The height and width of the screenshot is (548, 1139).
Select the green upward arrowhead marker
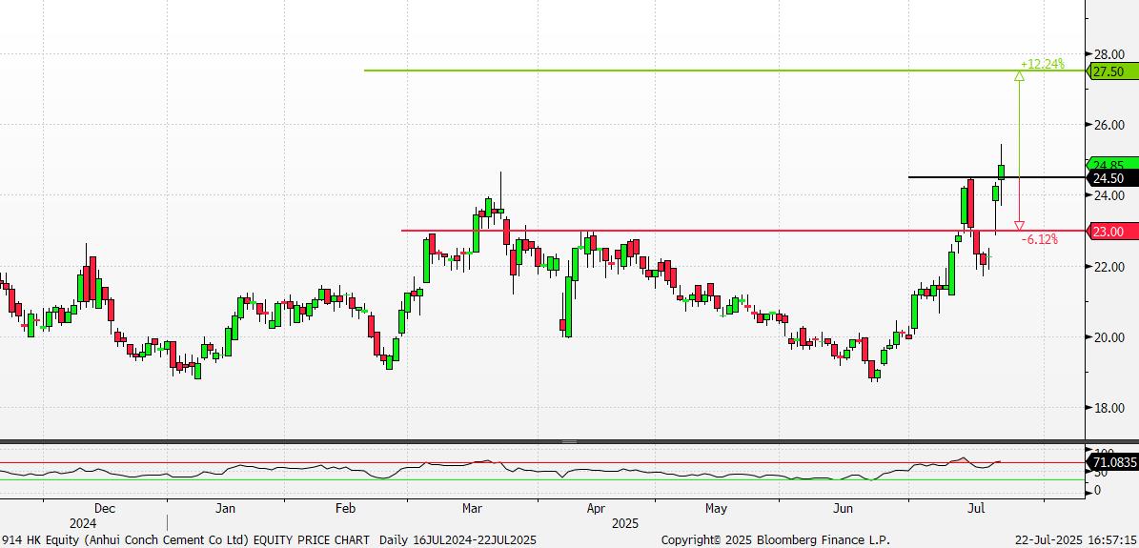point(1019,75)
